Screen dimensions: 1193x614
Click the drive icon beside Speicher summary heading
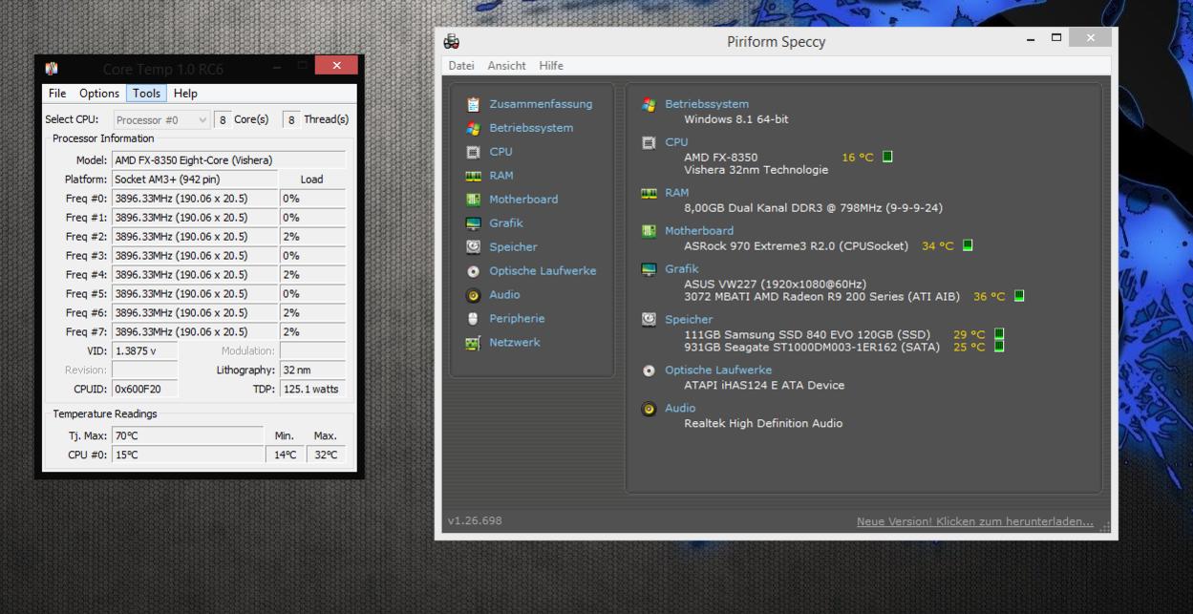[x=649, y=319]
